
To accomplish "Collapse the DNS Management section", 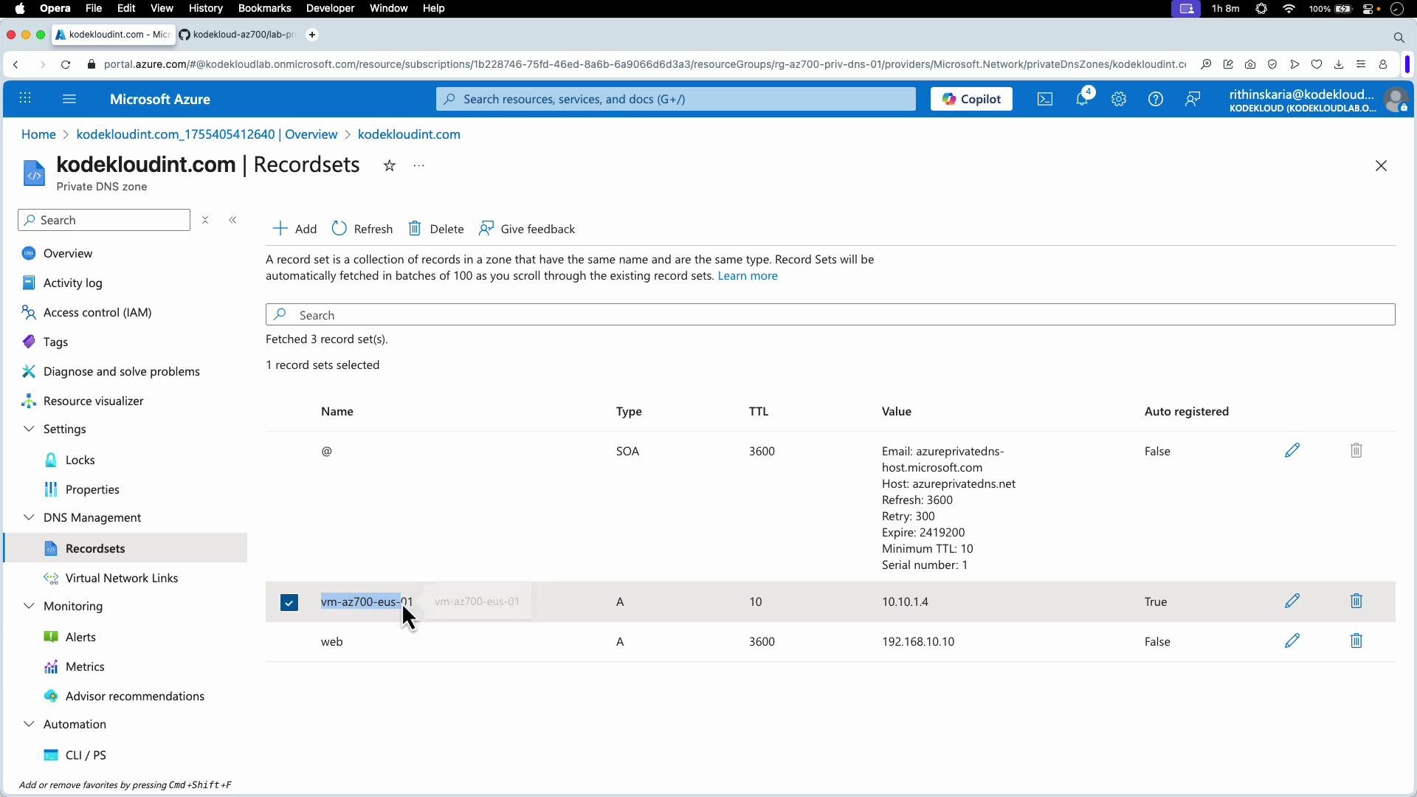I will (x=29, y=517).
